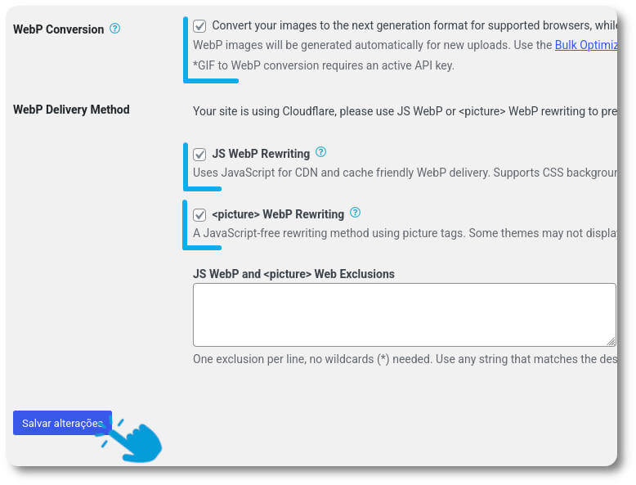The image size is (636, 485).
Task: Select the WebP Delivery Method heading
Action: click(x=71, y=110)
